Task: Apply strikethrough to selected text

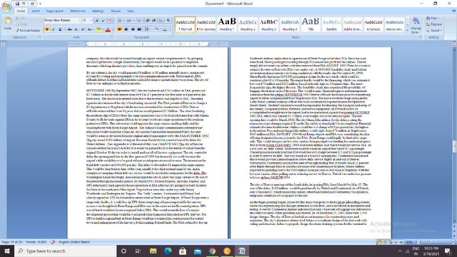Action: pos(70,29)
